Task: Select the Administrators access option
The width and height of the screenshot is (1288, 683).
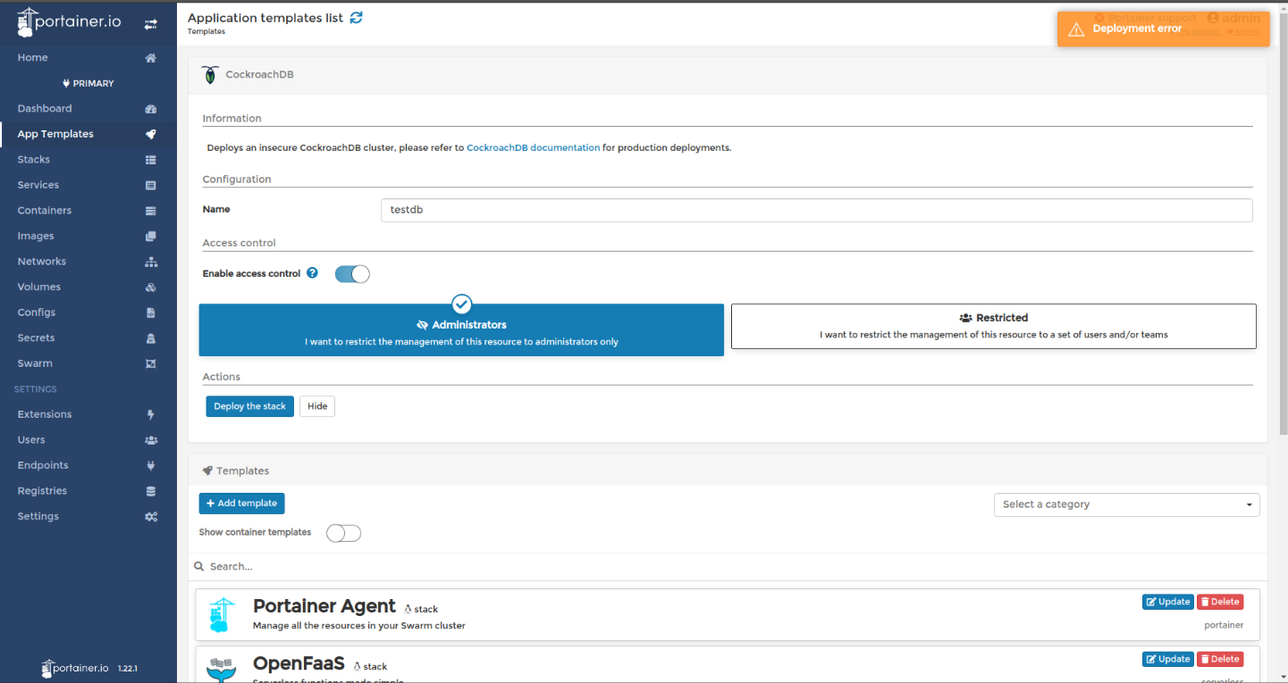Action: point(461,330)
